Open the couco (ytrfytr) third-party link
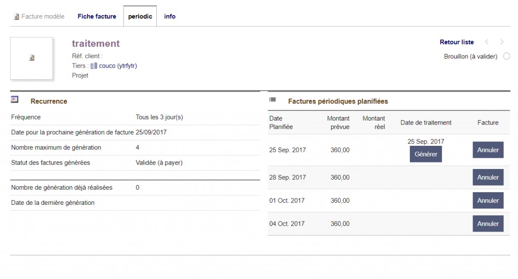 tap(118, 66)
